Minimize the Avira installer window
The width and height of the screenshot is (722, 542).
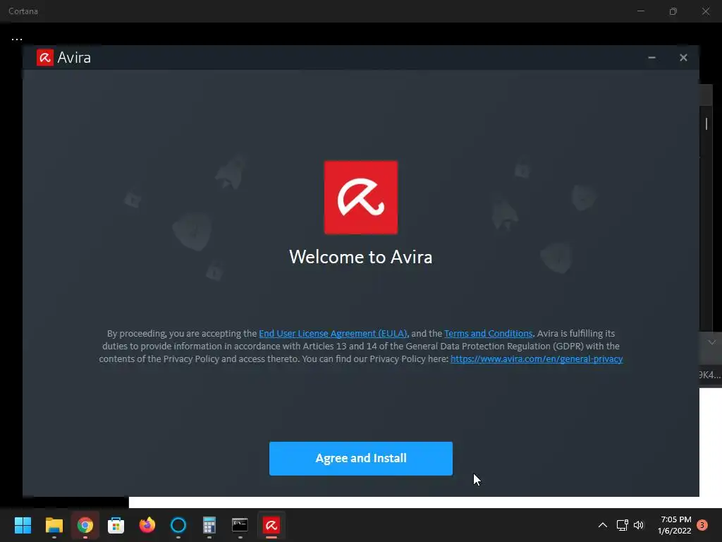click(651, 58)
